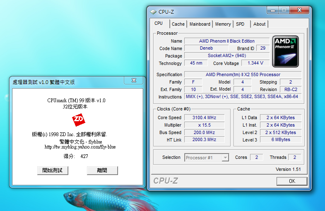Click the L1 Data value '2 x 64 KBytes'
Viewport: 325px width, 211px height.
(281, 117)
